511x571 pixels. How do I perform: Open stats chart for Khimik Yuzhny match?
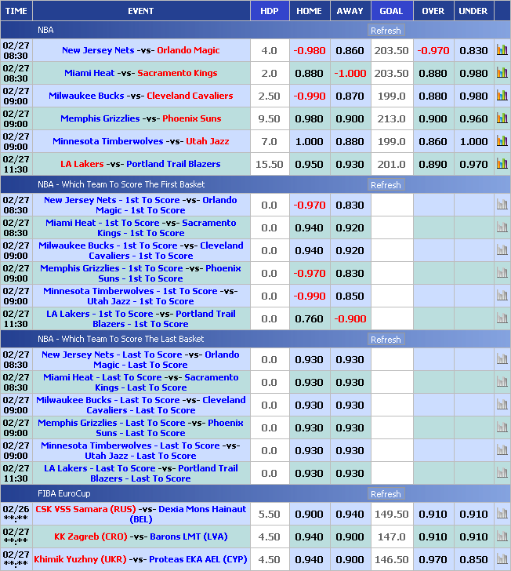[x=502, y=560]
